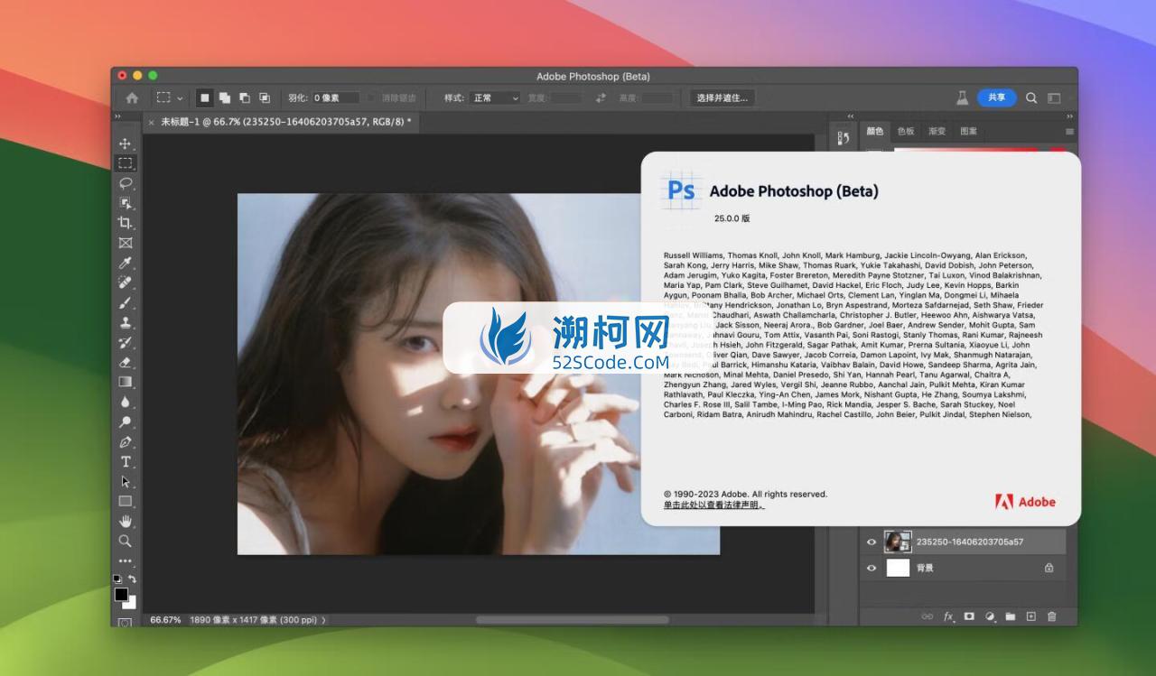Select the Eyedropper tool

(126, 263)
